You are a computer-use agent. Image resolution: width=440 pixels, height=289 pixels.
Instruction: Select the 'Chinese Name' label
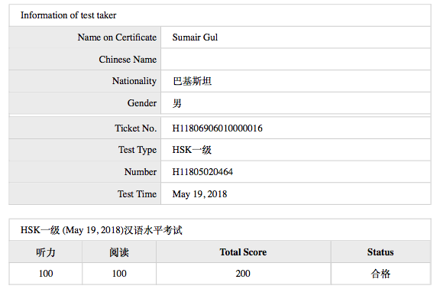pyautogui.click(x=128, y=60)
